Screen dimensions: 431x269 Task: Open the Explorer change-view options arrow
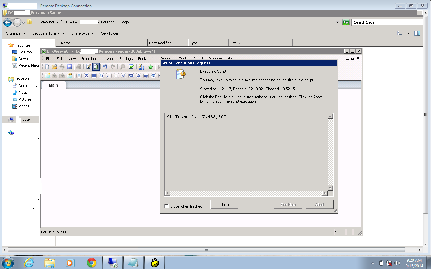pyautogui.click(x=408, y=33)
